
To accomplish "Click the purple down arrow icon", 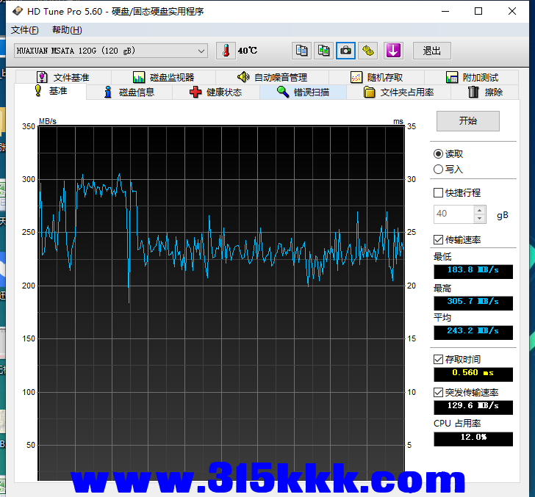I will pyautogui.click(x=393, y=51).
